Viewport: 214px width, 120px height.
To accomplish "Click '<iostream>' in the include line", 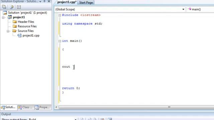I will (x=90, y=15).
